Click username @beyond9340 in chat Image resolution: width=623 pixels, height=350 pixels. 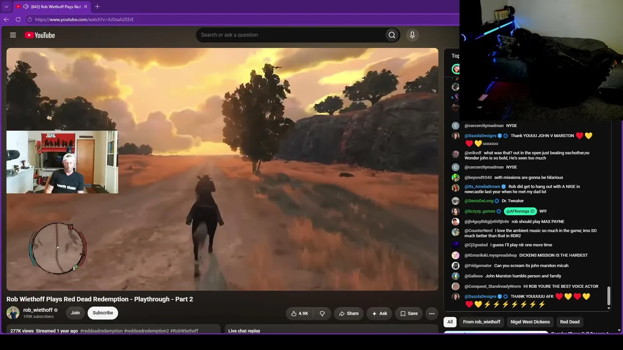[x=478, y=177]
